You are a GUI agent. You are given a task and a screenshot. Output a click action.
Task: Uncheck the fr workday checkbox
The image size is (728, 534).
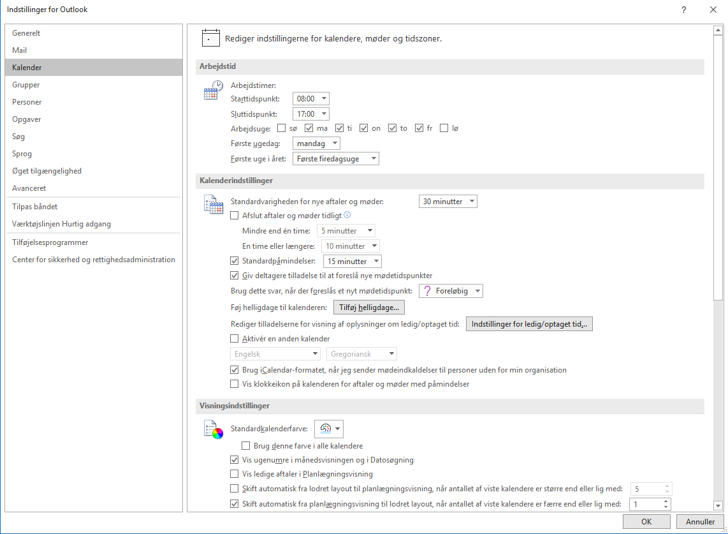point(419,128)
